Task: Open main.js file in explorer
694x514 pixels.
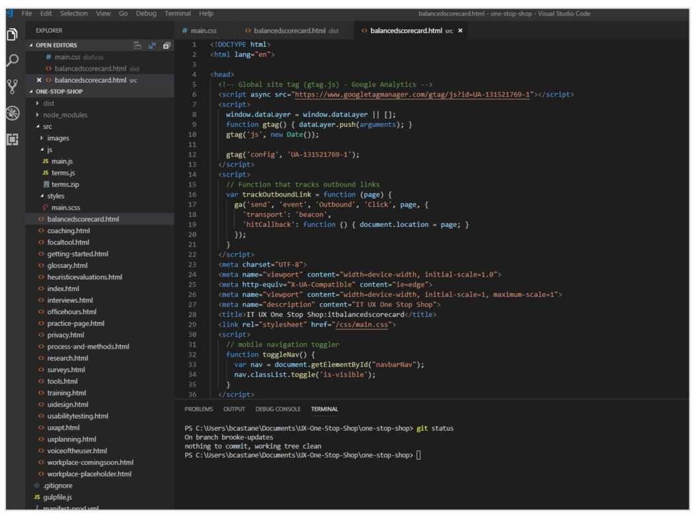Action: point(100,161)
